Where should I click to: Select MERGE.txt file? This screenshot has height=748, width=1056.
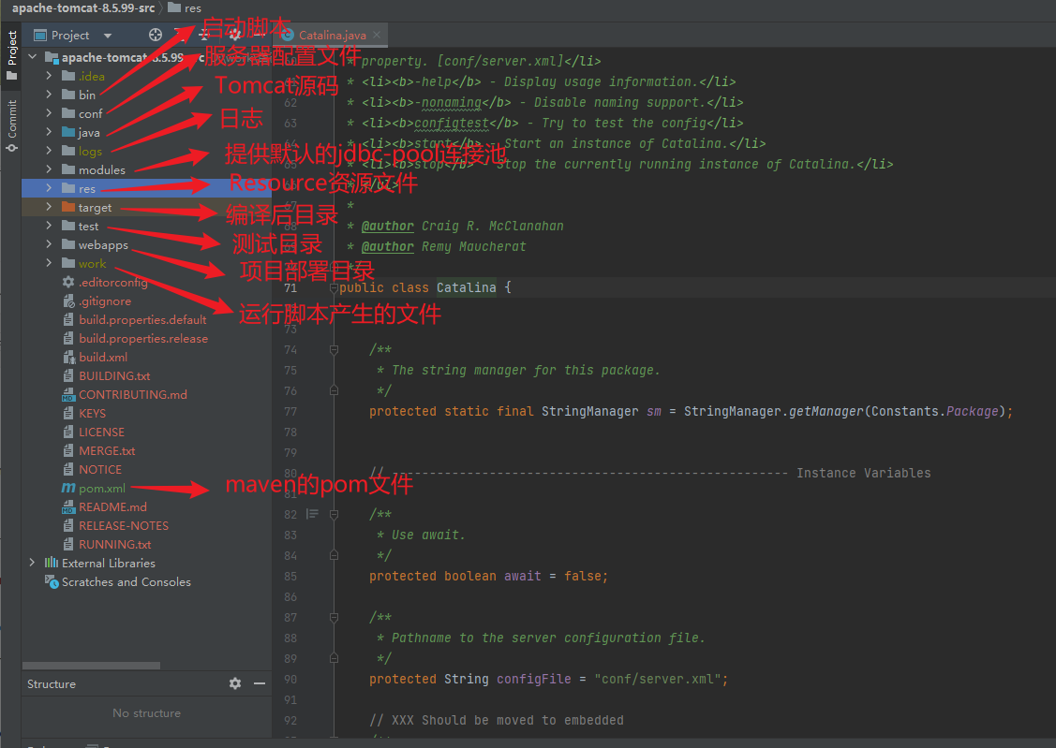coord(107,450)
